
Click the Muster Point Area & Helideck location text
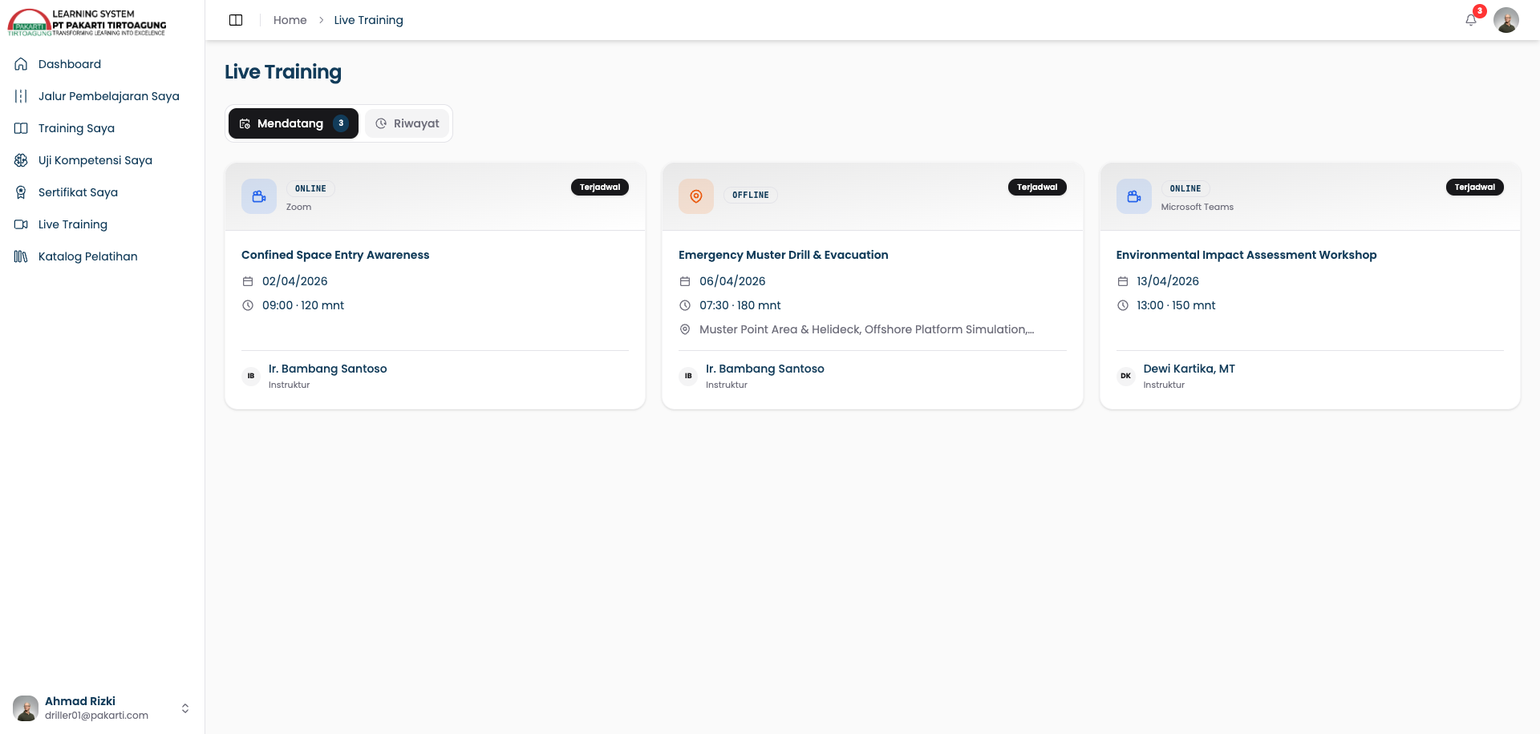(x=866, y=329)
